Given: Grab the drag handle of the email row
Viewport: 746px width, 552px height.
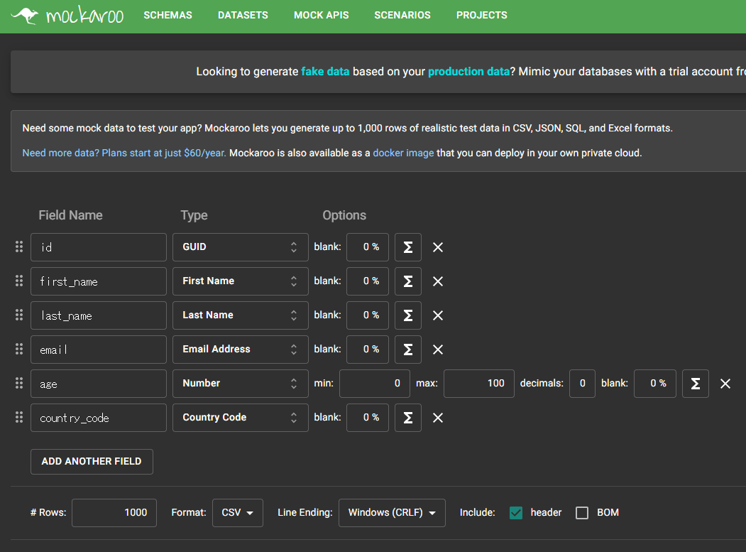Looking at the screenshot, I should [19, 349].
